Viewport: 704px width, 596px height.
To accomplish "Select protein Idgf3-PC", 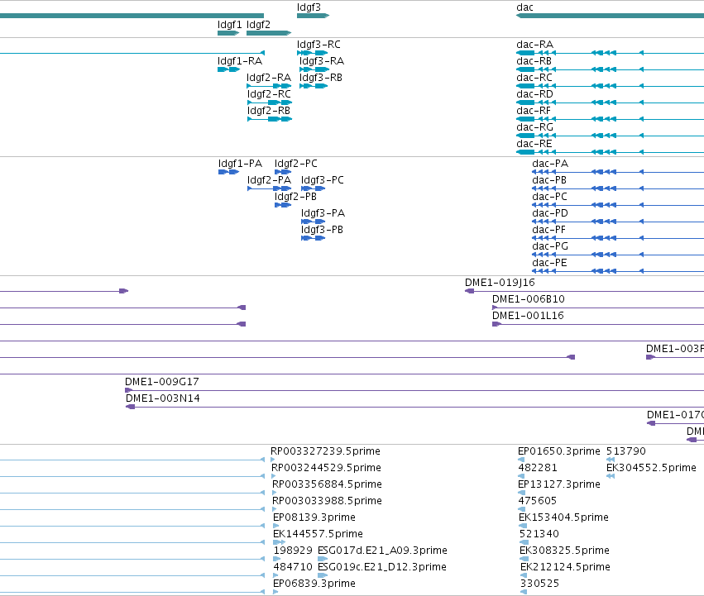I will (x=313, y=188).
